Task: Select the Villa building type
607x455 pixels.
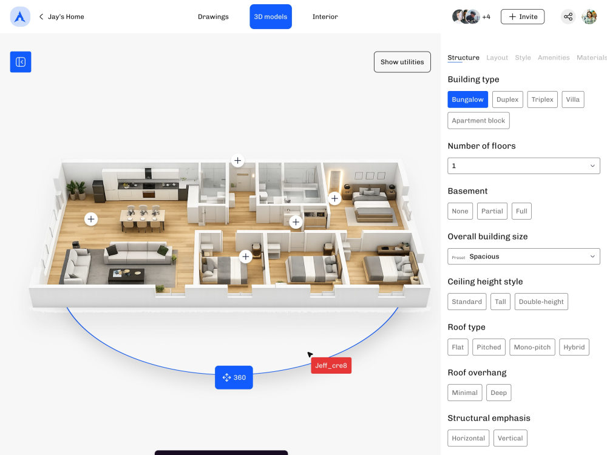Action: (x=573, y=99)
